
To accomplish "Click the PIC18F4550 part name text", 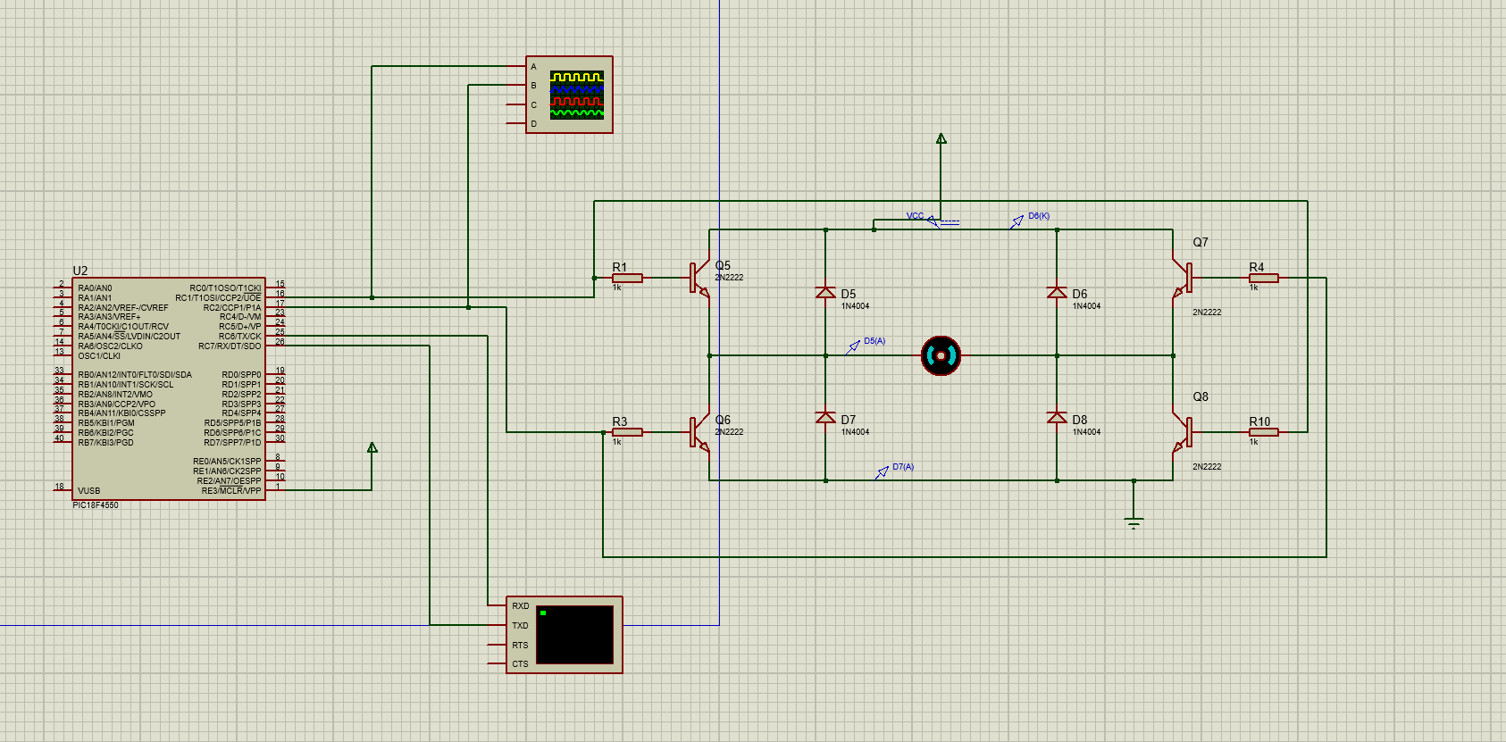I will click(96, 505).
